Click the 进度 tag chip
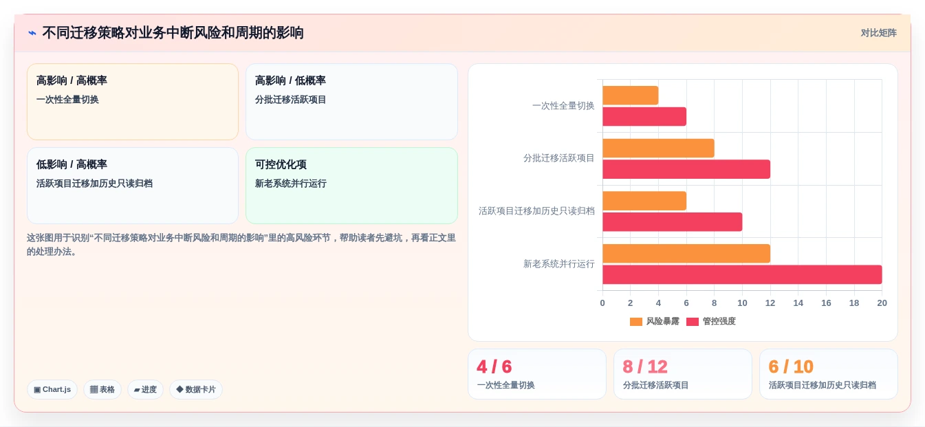 (x=145, y=389)
